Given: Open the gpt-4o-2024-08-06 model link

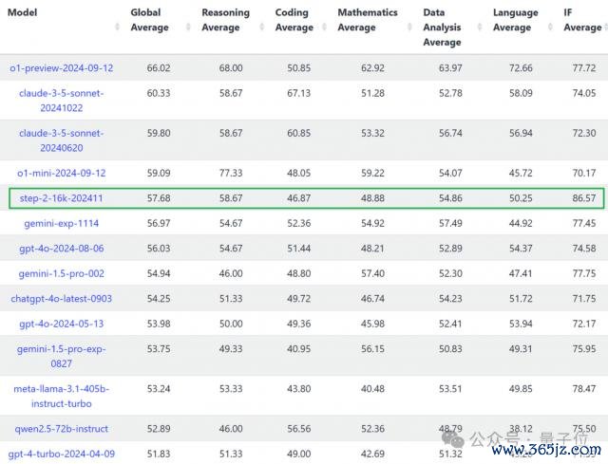Looking at the screenshot, I should pyautogui.click(x=61, y=249).
